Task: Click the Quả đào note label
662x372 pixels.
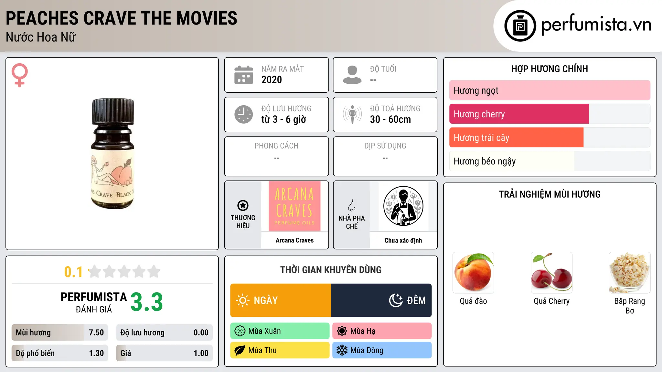Action: (x=473, y=301)
